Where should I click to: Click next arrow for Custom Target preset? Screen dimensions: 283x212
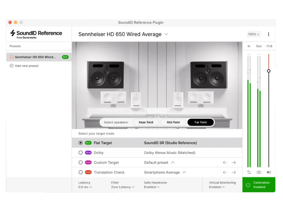[234, 163]
